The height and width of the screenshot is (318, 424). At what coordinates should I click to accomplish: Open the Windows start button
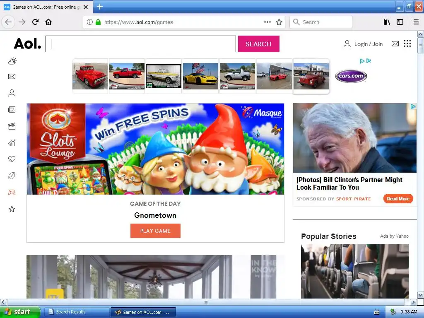pyautogui.click(x=20, y=312)
